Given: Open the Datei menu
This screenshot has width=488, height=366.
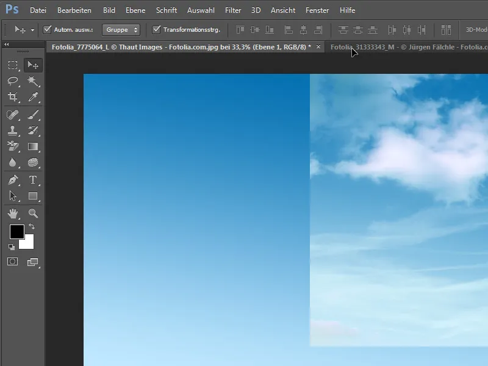Looking at the screenshot, I should [38, 10].
